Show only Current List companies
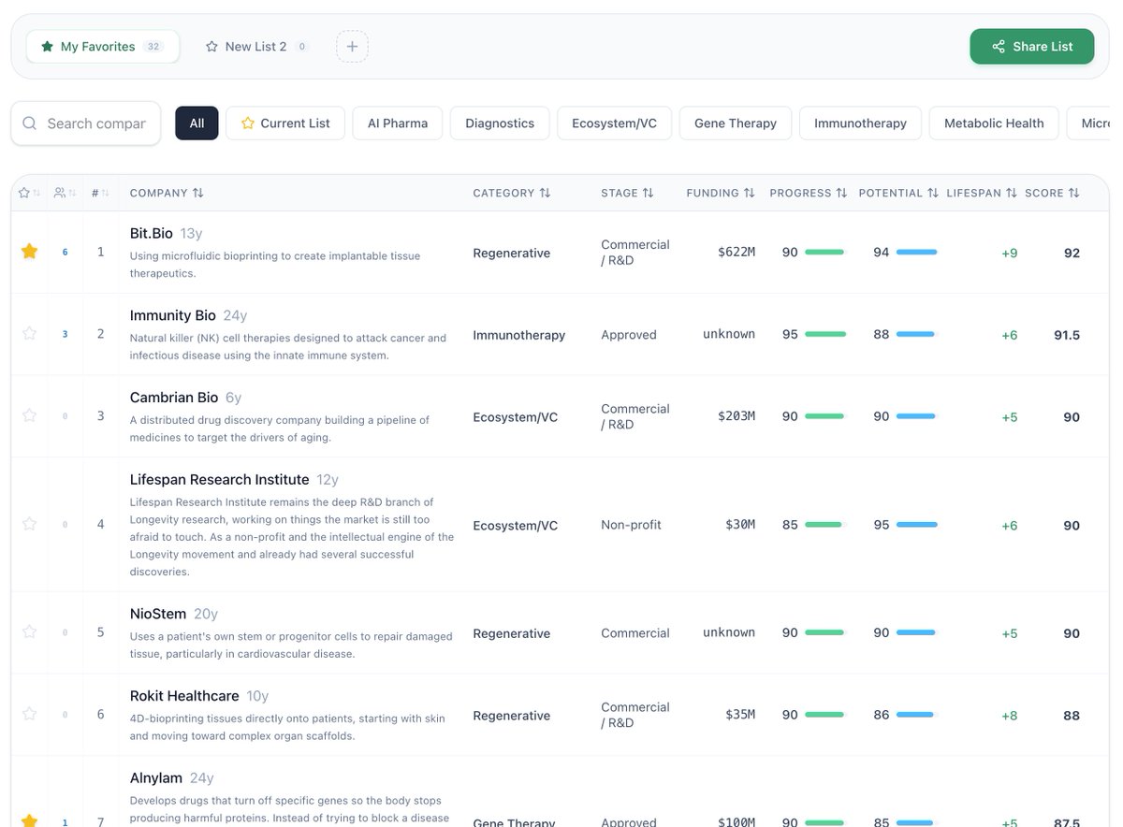The image size is (1123, 827). tap(285, 123)
